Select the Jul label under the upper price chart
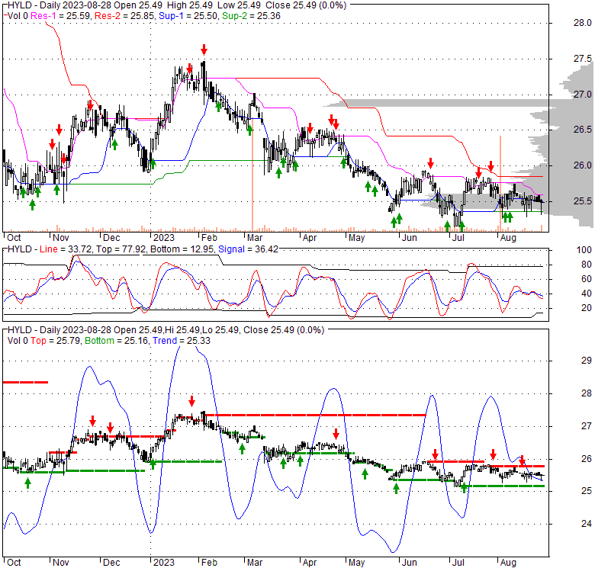The image size is (595, 568). point(458,238)
